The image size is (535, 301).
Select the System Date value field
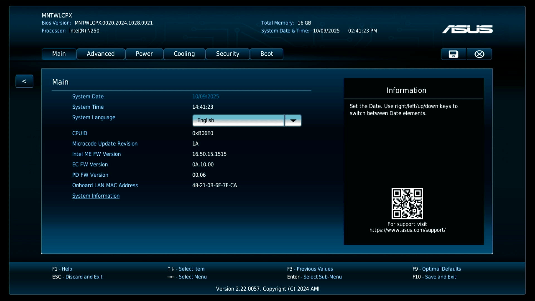coord(205,96)
